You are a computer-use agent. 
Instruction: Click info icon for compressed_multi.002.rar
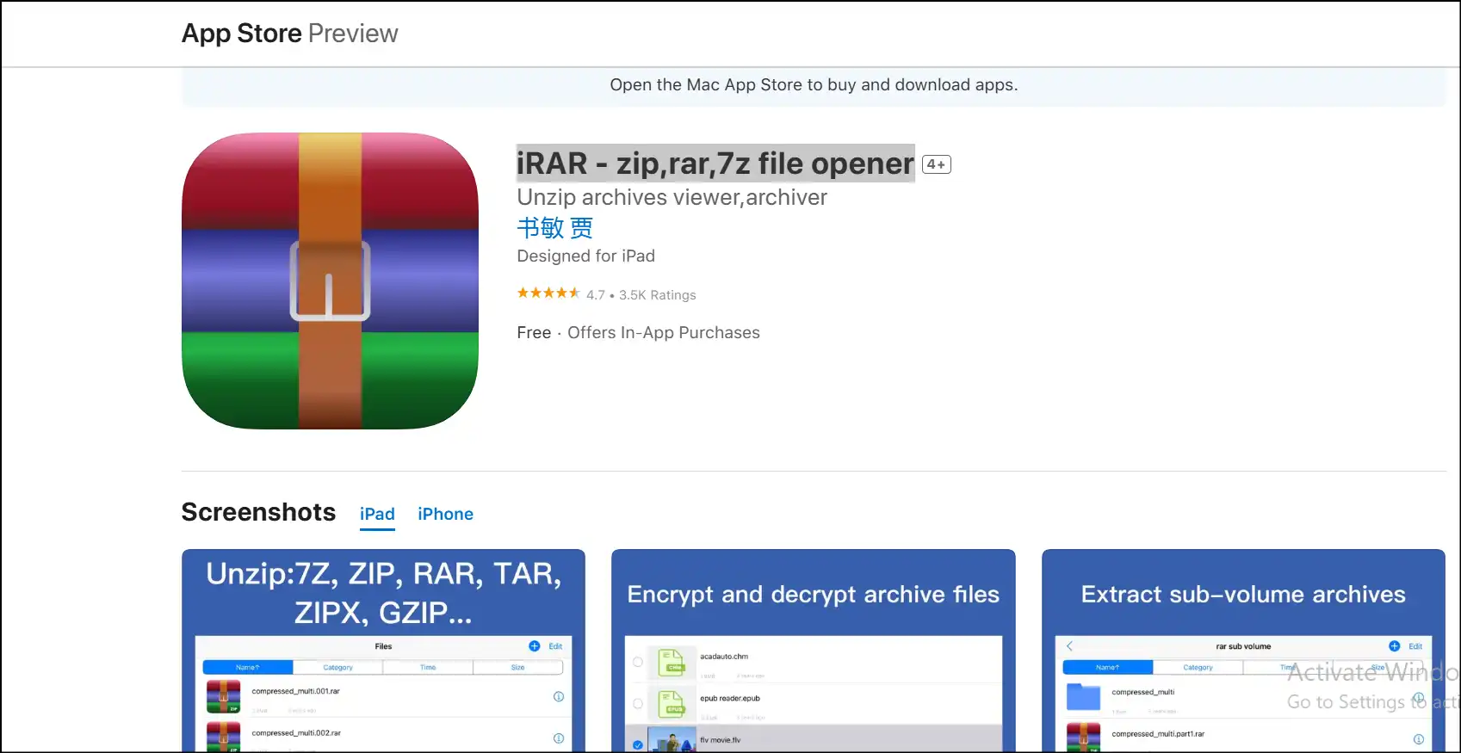tap(558, 738)
